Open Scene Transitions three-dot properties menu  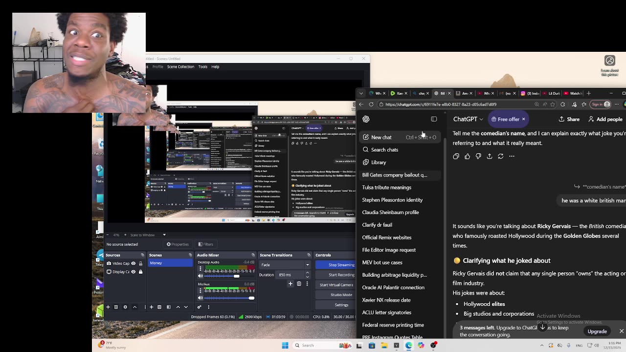click(307, 284)
